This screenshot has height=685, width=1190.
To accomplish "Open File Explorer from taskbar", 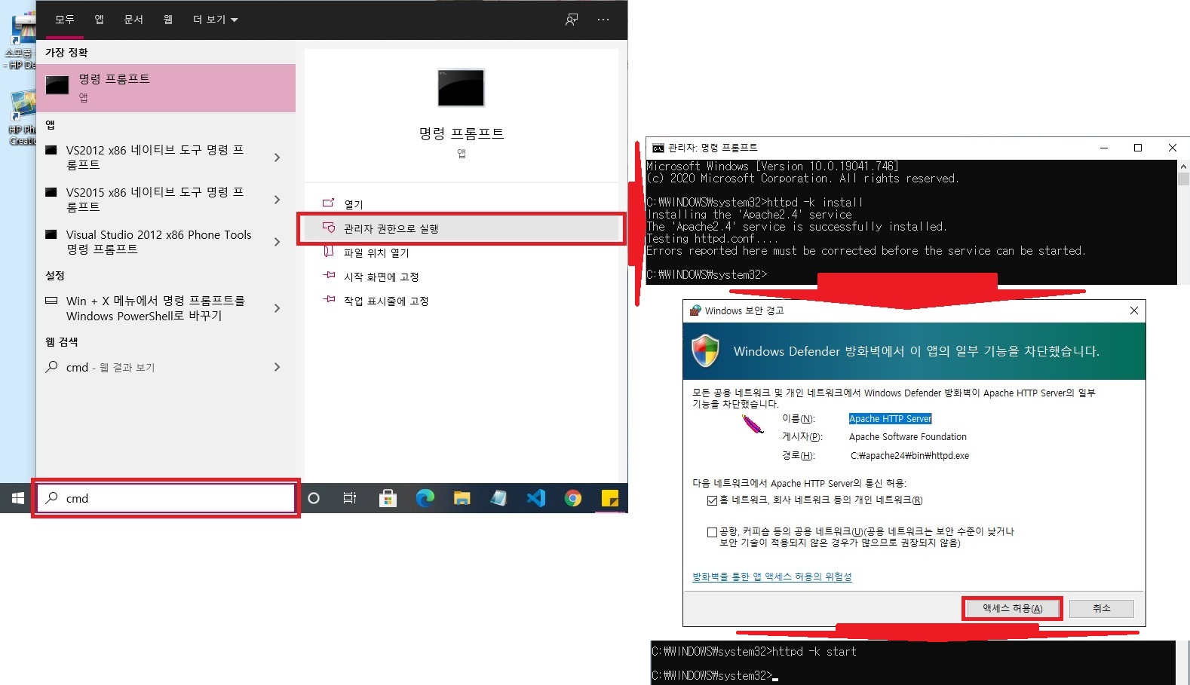I will click(x=462, y=498).
